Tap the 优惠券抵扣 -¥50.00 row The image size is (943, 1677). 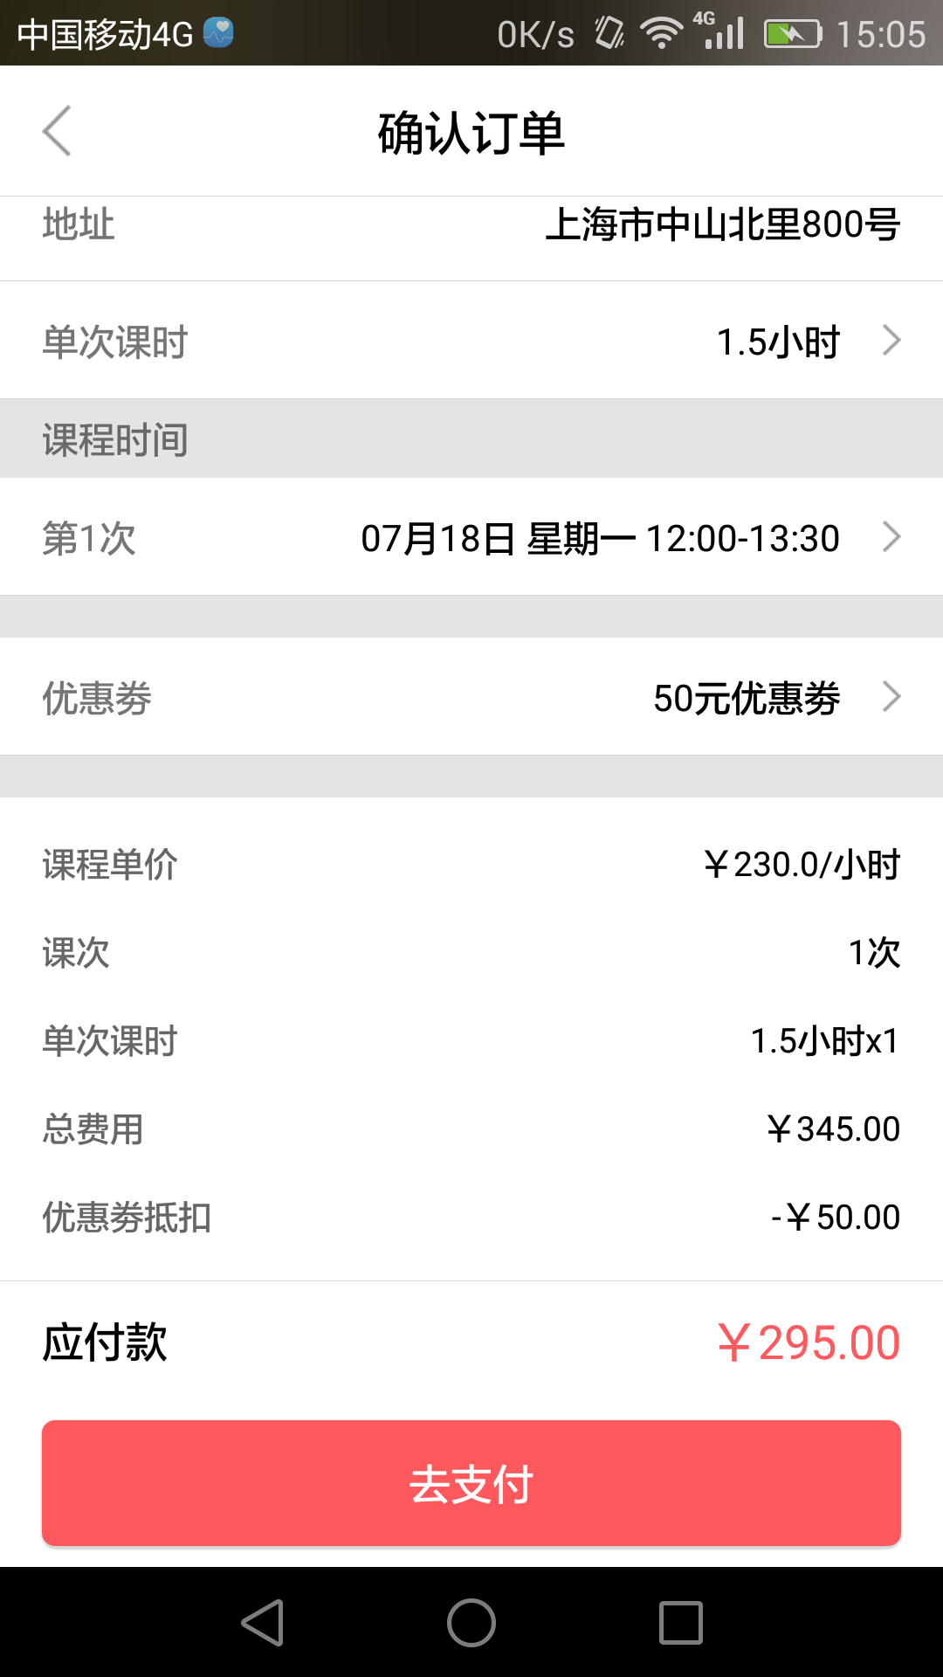(x=471, y=1217)
